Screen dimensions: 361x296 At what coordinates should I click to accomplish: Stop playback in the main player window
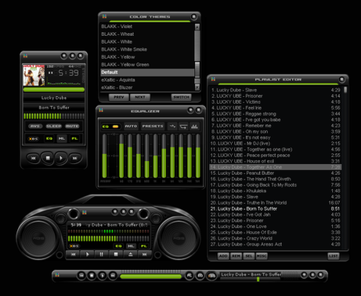pos(48,158)
